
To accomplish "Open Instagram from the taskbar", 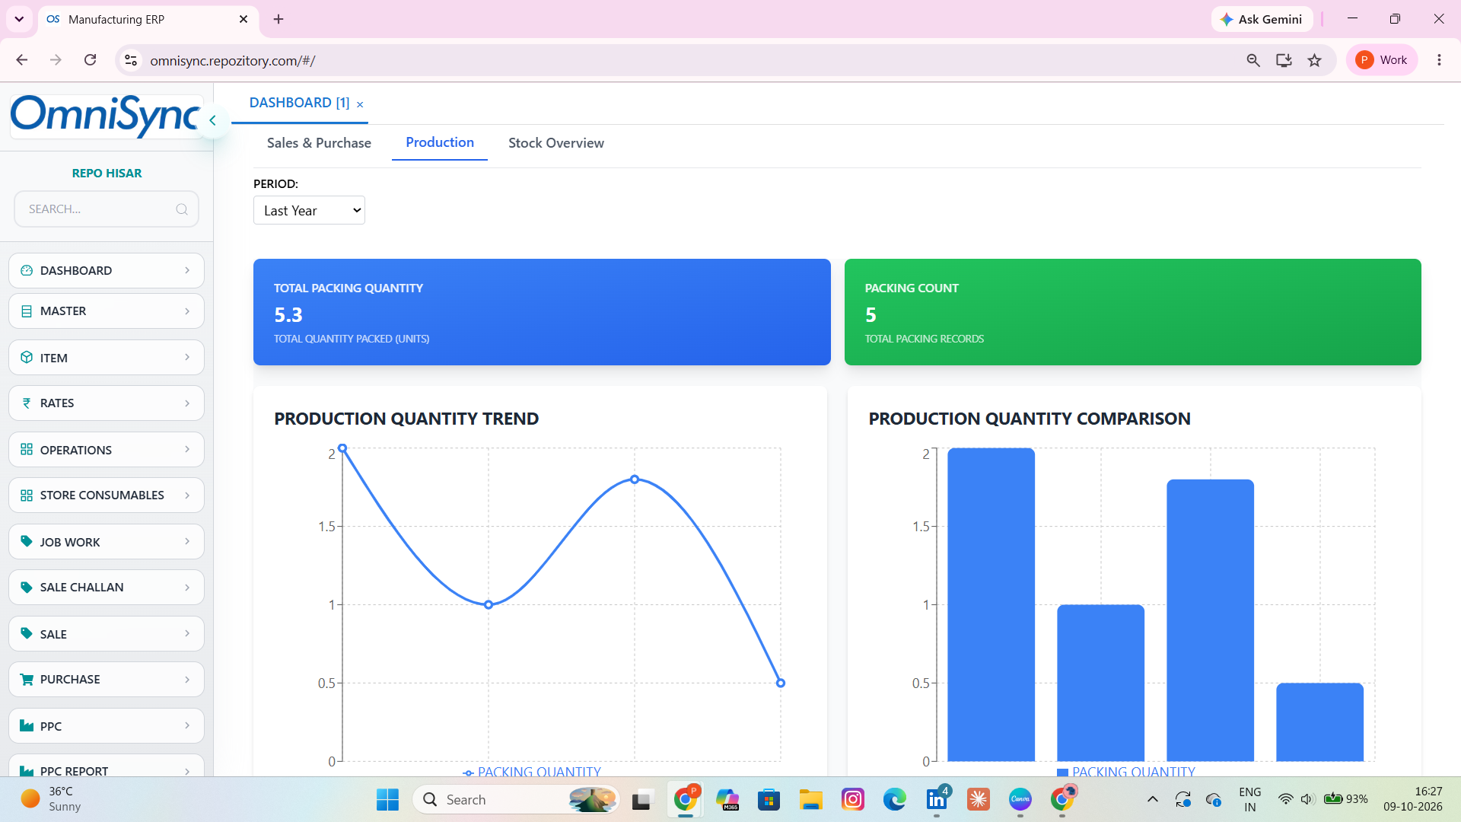I will point(853,800).
